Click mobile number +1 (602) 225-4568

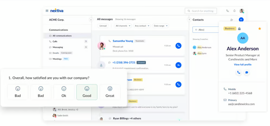click(x=240, y=93)
